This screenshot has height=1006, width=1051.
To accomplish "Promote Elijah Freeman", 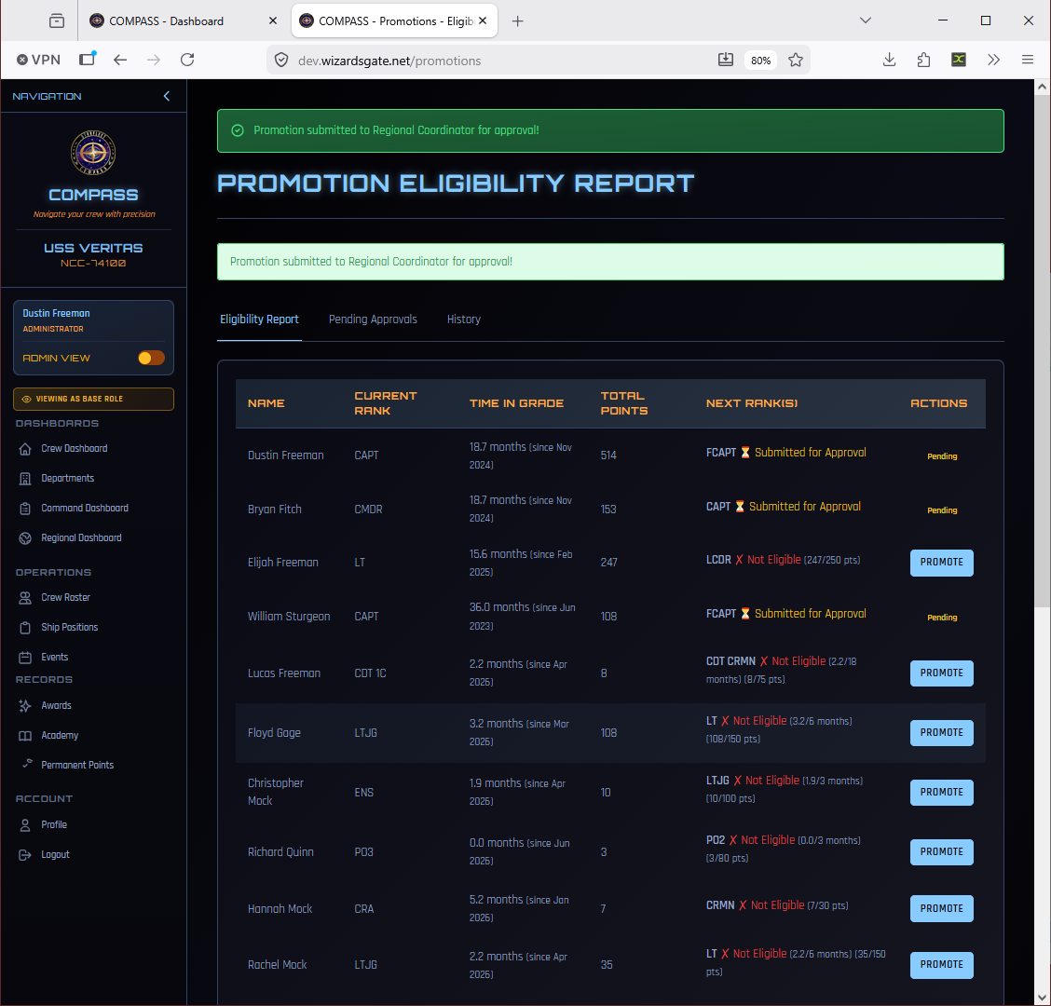I will (941, 563).
